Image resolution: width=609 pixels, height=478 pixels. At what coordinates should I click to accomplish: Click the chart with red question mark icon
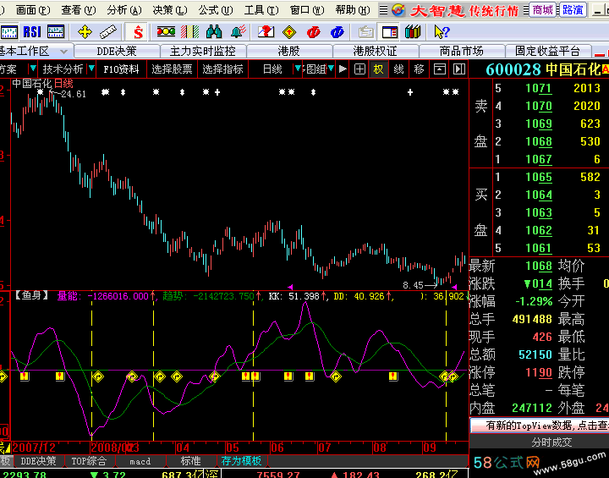266,32
